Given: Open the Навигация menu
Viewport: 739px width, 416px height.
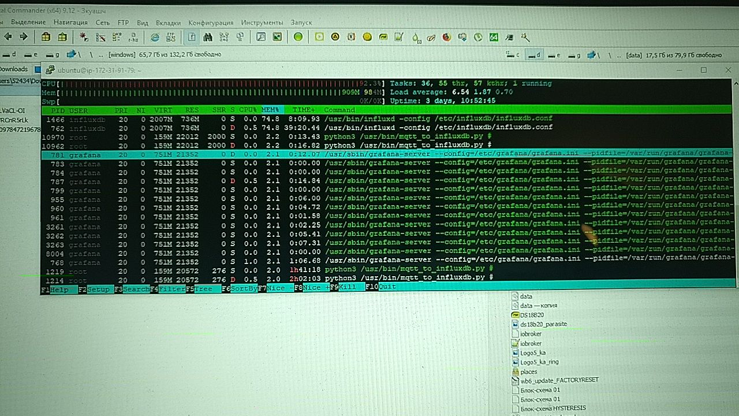Looking at the screenshot, I should tap(70, 23).
